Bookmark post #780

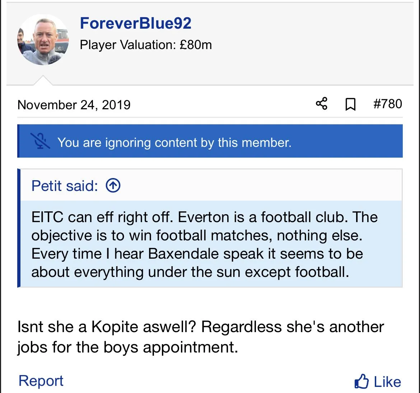350,104
